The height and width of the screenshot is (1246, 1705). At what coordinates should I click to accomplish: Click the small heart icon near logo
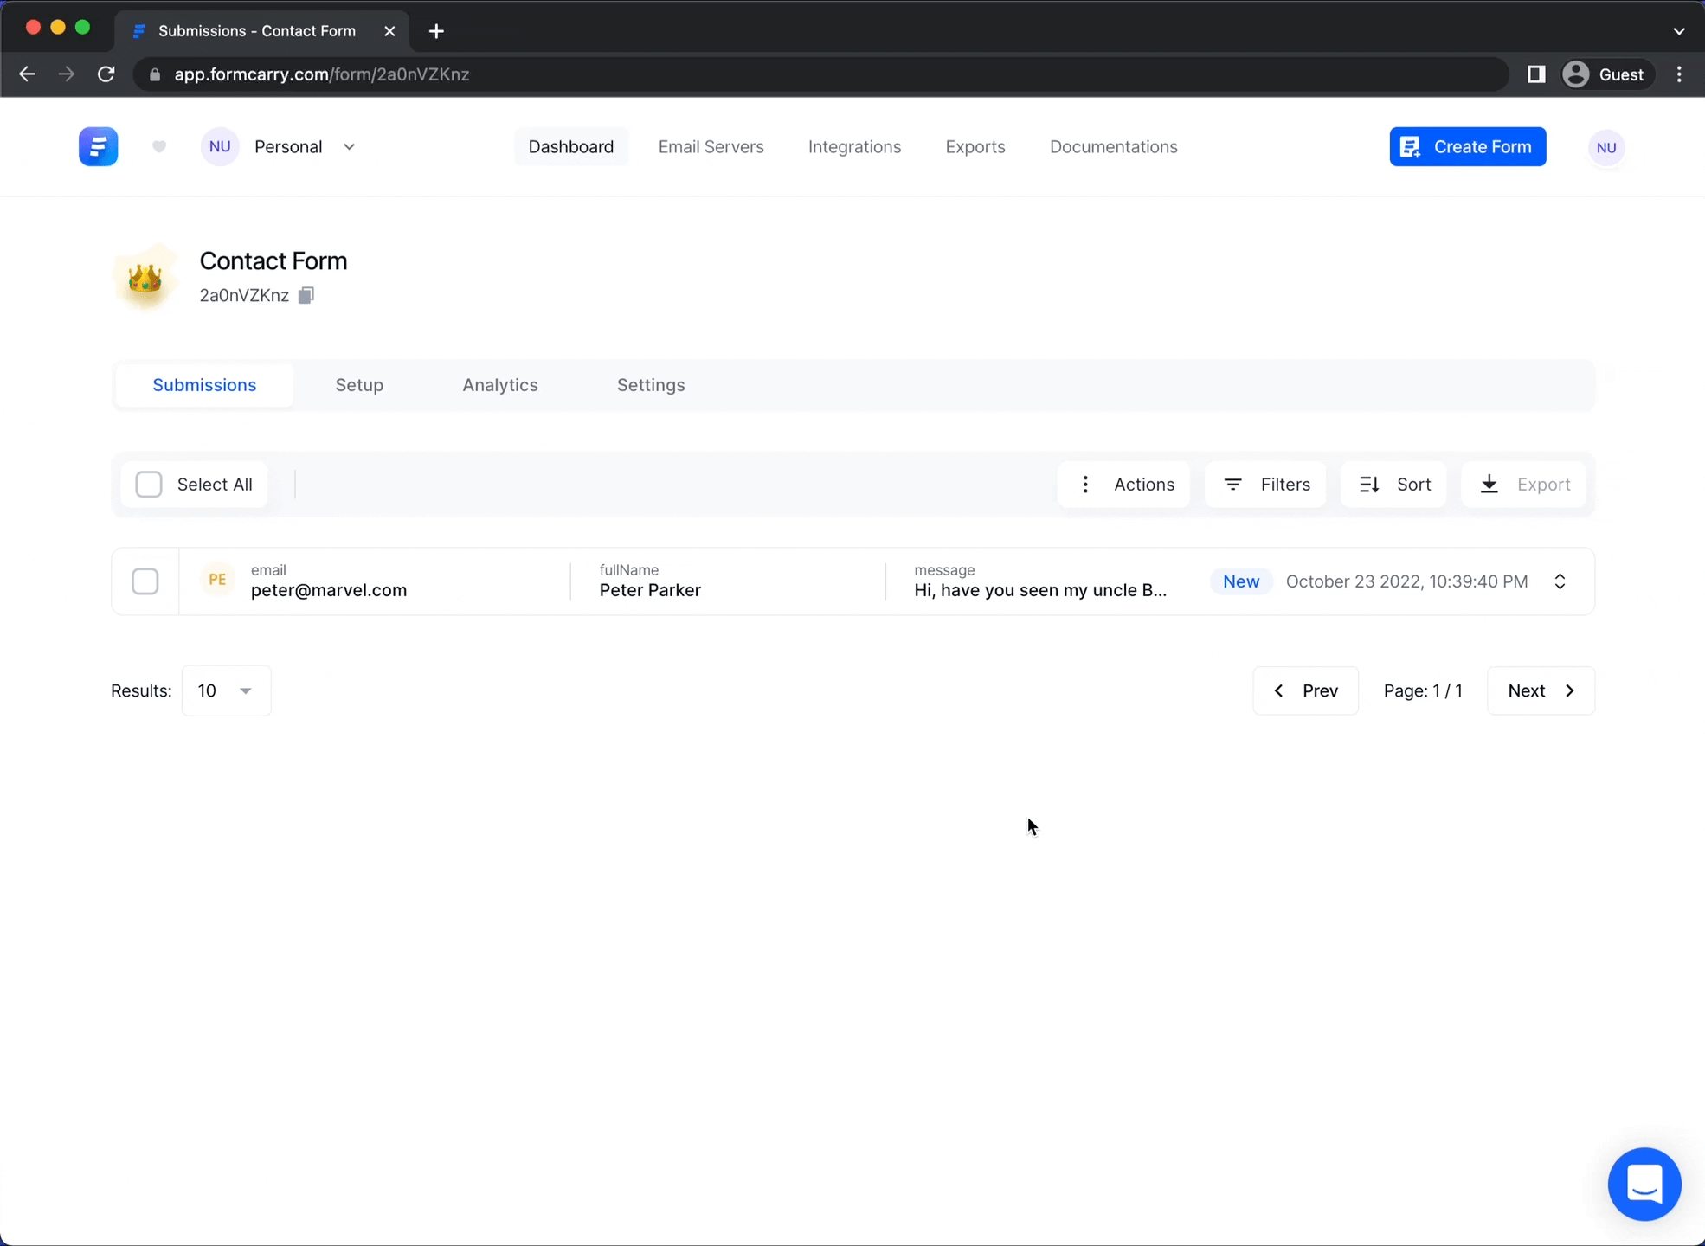(159, 146)
